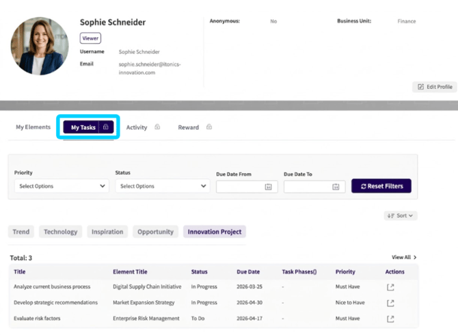Switch to the Activity tab
This screenshot has width=458, height=335.
point(137,127)
